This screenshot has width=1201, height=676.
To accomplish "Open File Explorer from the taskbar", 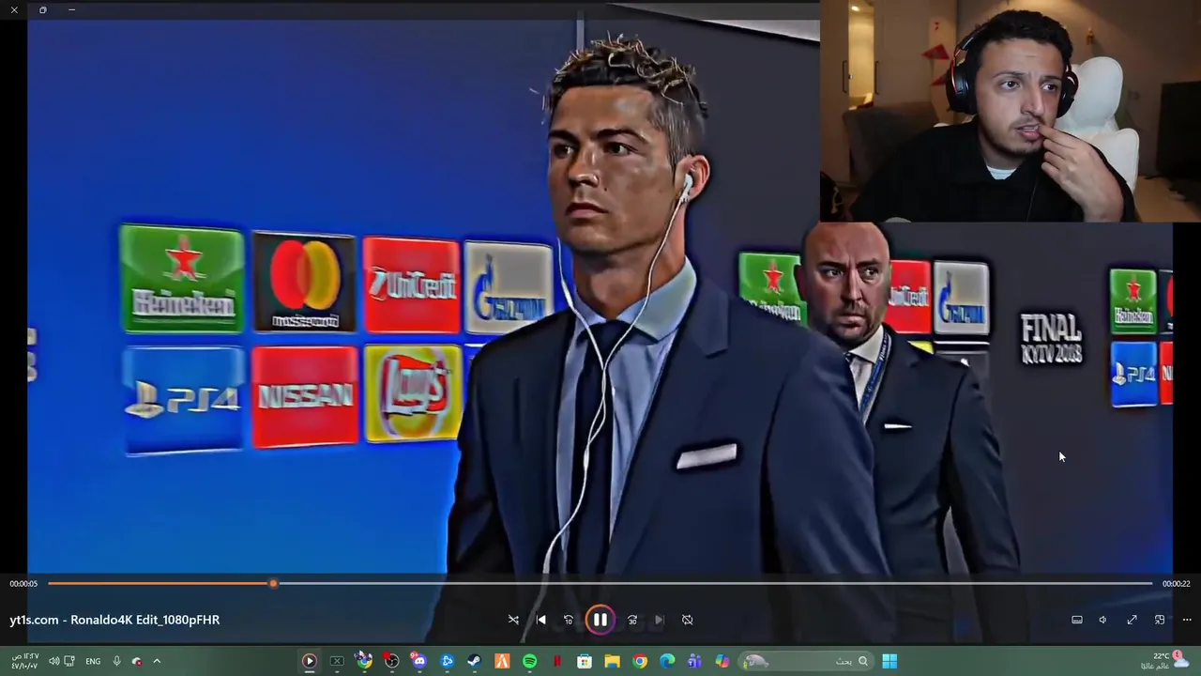I will point(612,661).
